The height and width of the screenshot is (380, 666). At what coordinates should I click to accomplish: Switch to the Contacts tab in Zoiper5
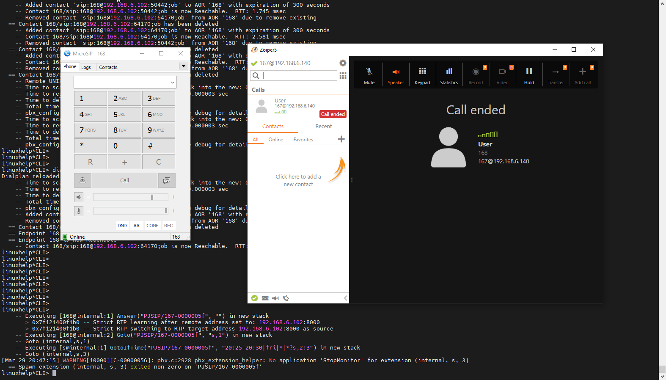[273, 127]
